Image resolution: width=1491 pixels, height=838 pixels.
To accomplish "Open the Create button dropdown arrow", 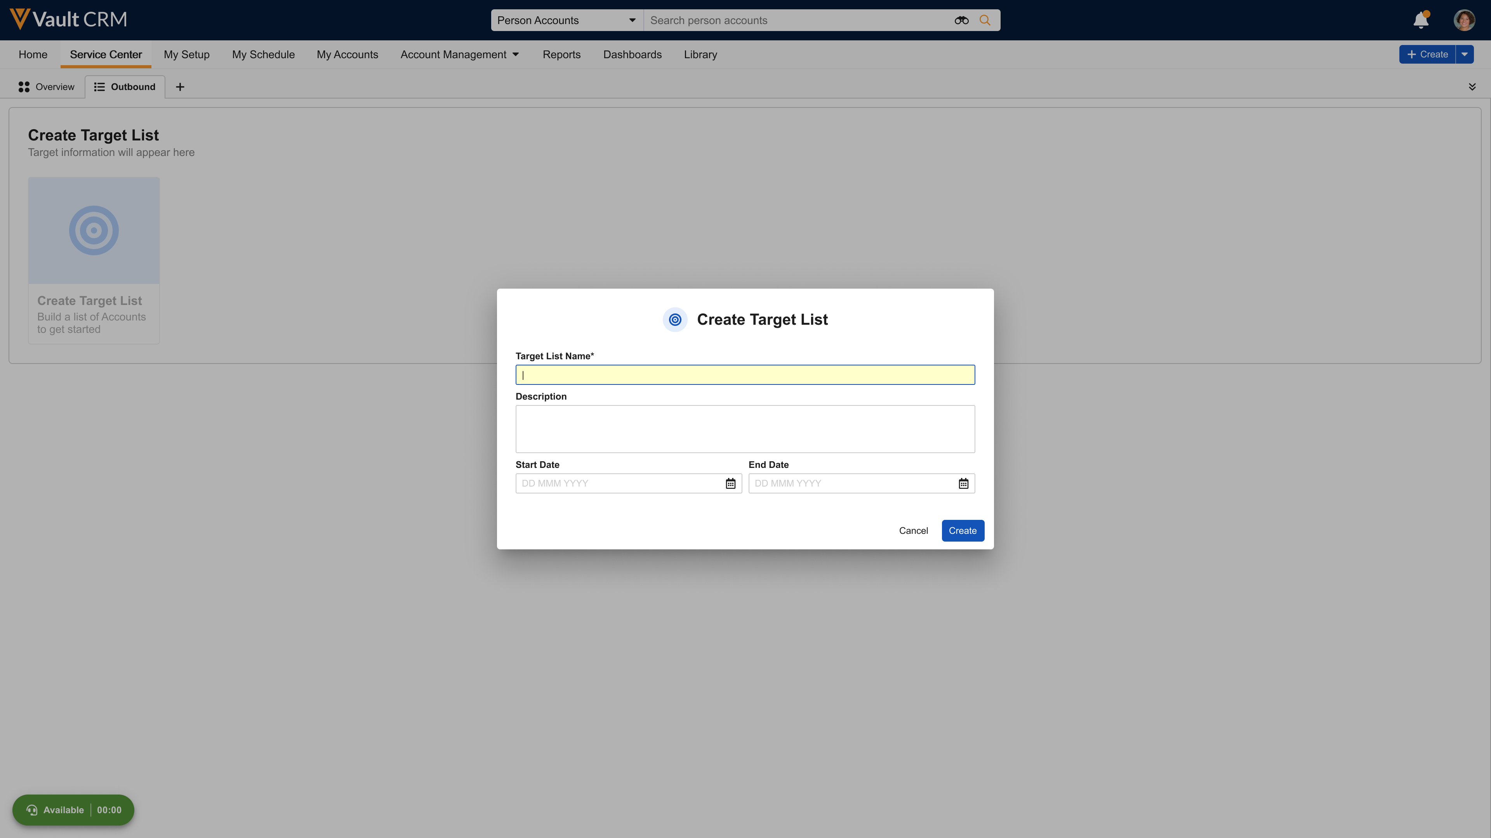I will click(x=1464, y=54).
